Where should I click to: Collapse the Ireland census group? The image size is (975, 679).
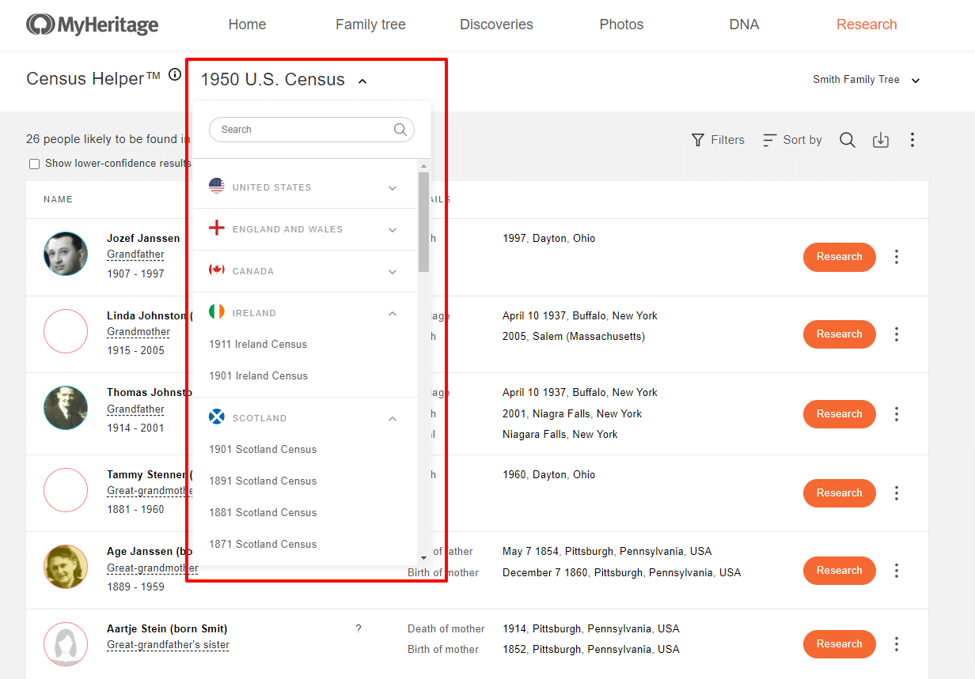[393, 313]
